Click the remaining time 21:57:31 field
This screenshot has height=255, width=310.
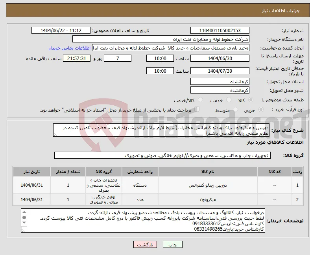77,58
